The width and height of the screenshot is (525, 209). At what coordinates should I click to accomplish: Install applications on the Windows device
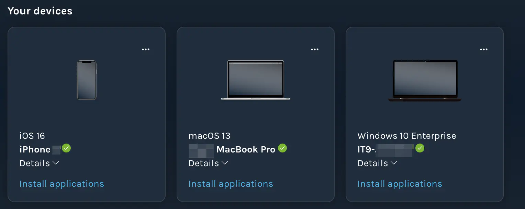(x=400, y=184)
